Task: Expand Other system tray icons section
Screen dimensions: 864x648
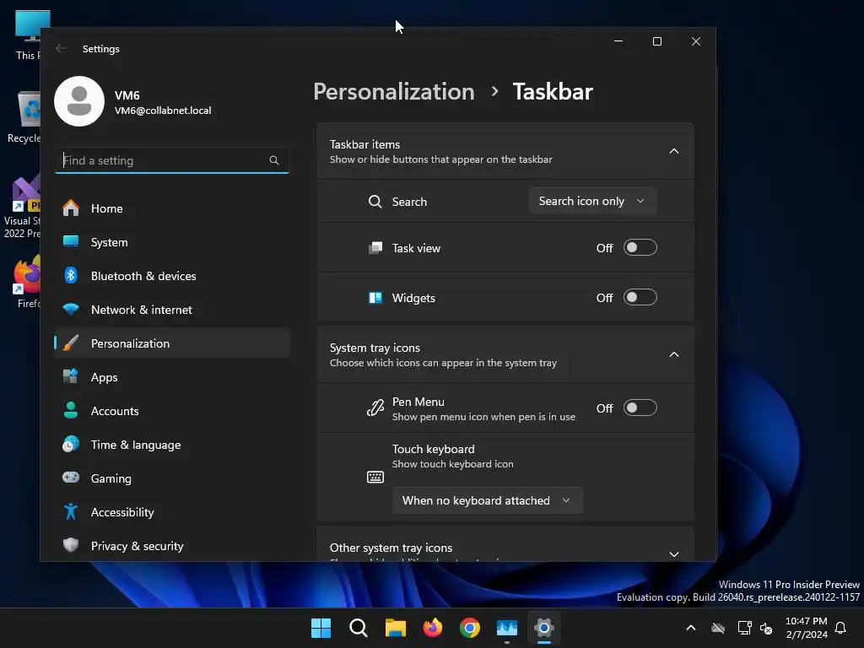Action: pos(674,553)
